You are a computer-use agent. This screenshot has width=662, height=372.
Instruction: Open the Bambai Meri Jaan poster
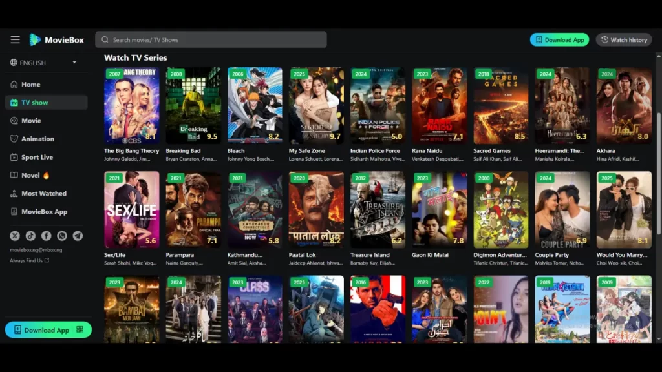132,309
